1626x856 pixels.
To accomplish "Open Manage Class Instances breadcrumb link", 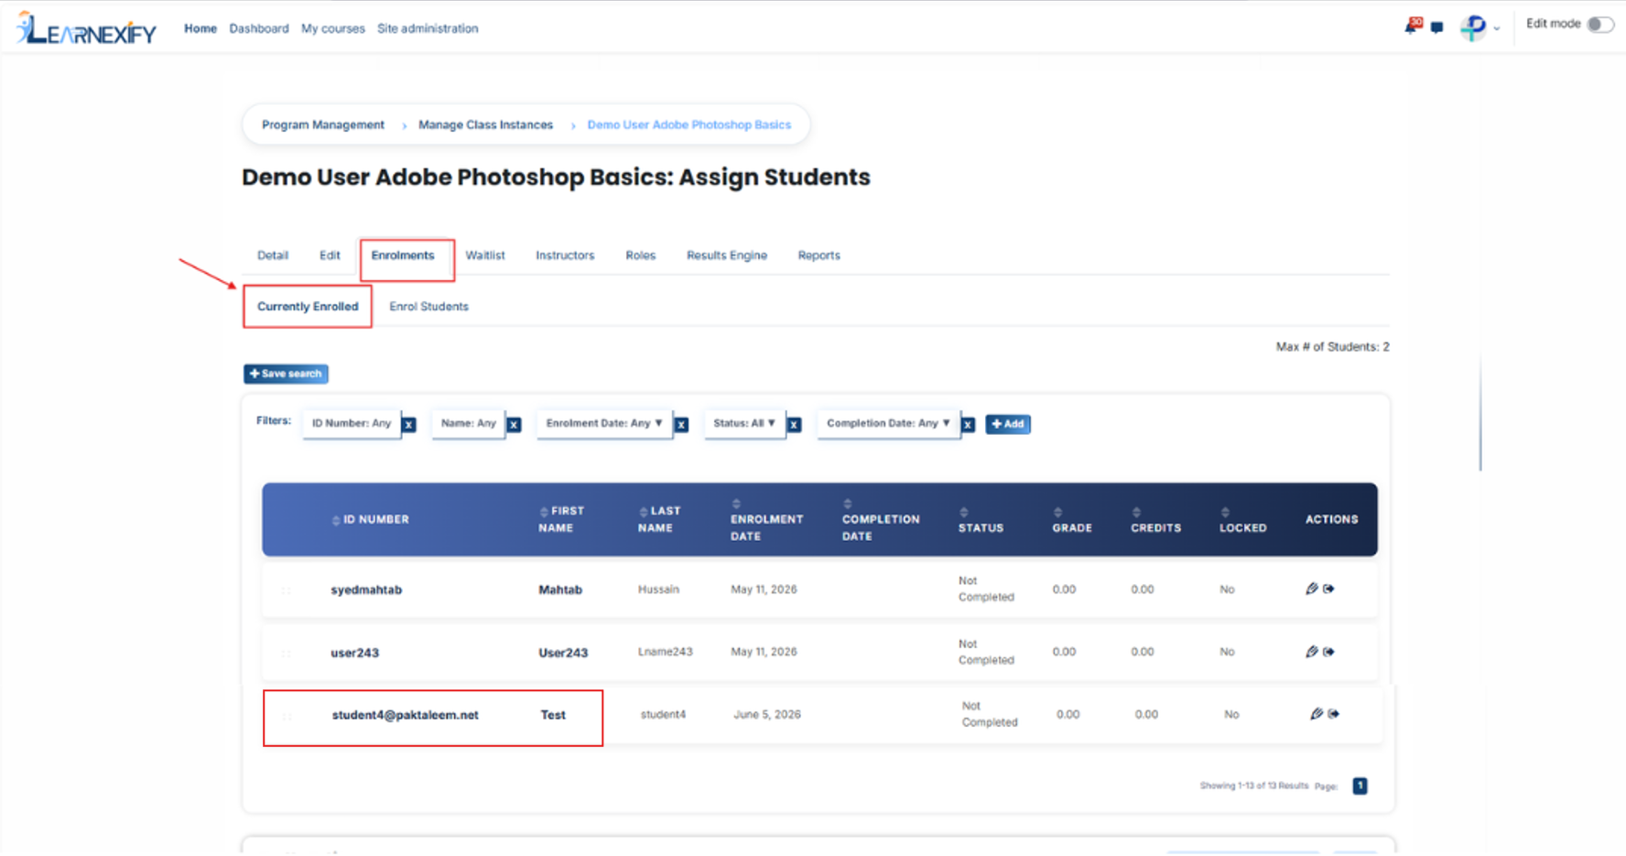I will 485,125.
